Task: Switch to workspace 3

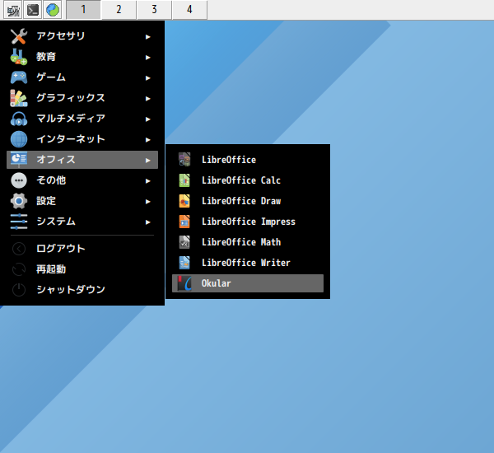Action: (154, 10)
